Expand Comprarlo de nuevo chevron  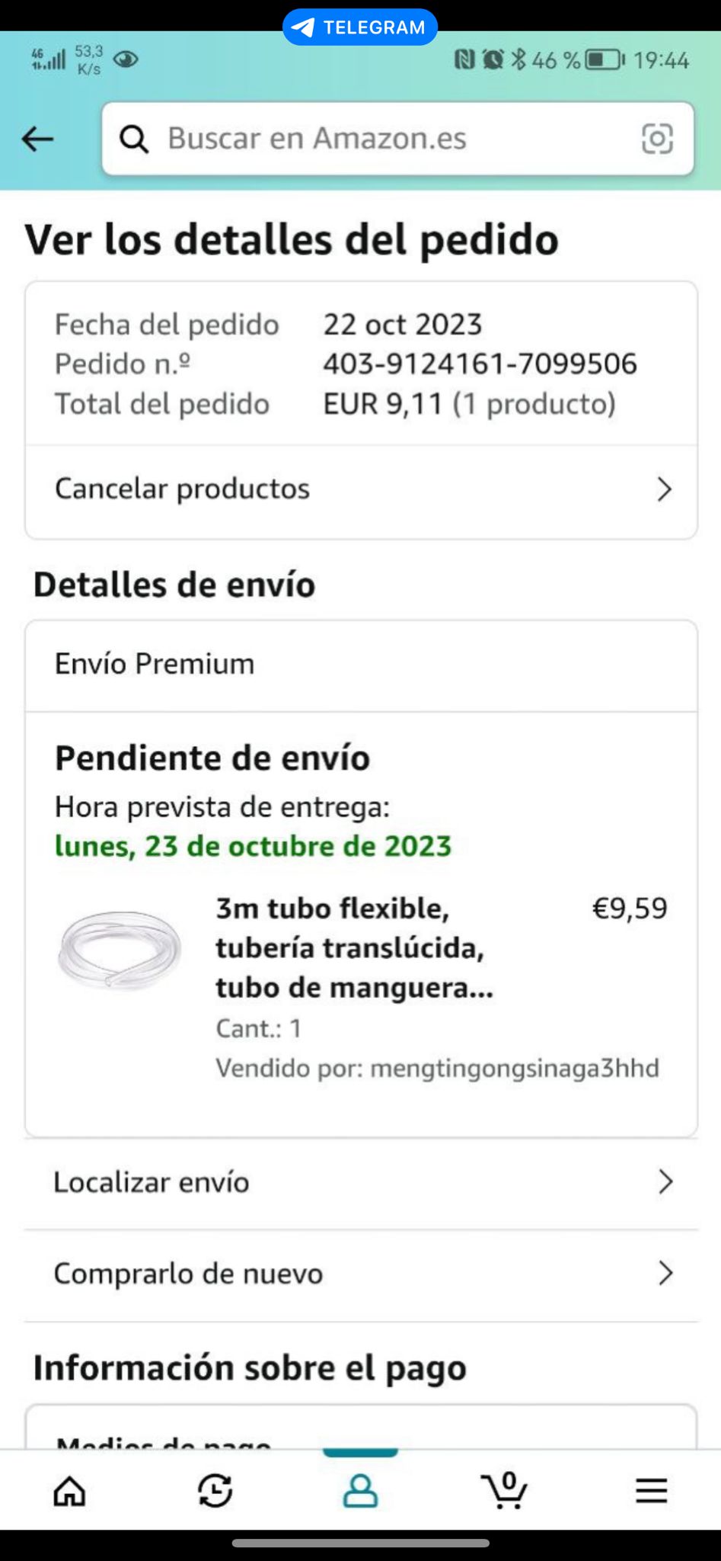click(665, 1273)
